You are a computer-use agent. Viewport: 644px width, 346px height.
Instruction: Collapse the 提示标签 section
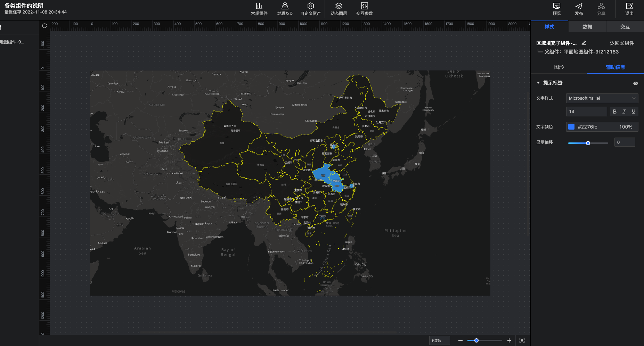(538, 83)
